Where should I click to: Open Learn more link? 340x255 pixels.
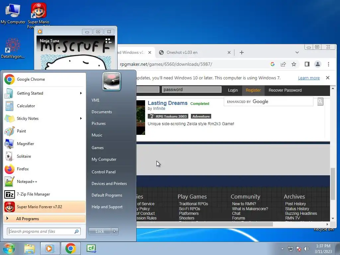click(309, 78)
